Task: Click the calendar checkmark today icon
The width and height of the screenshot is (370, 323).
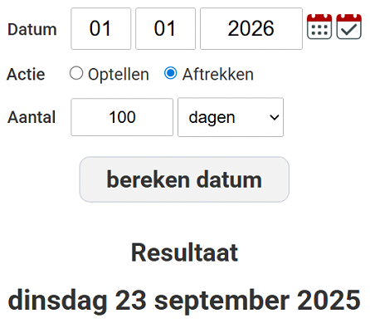Action: click(349, 27)
